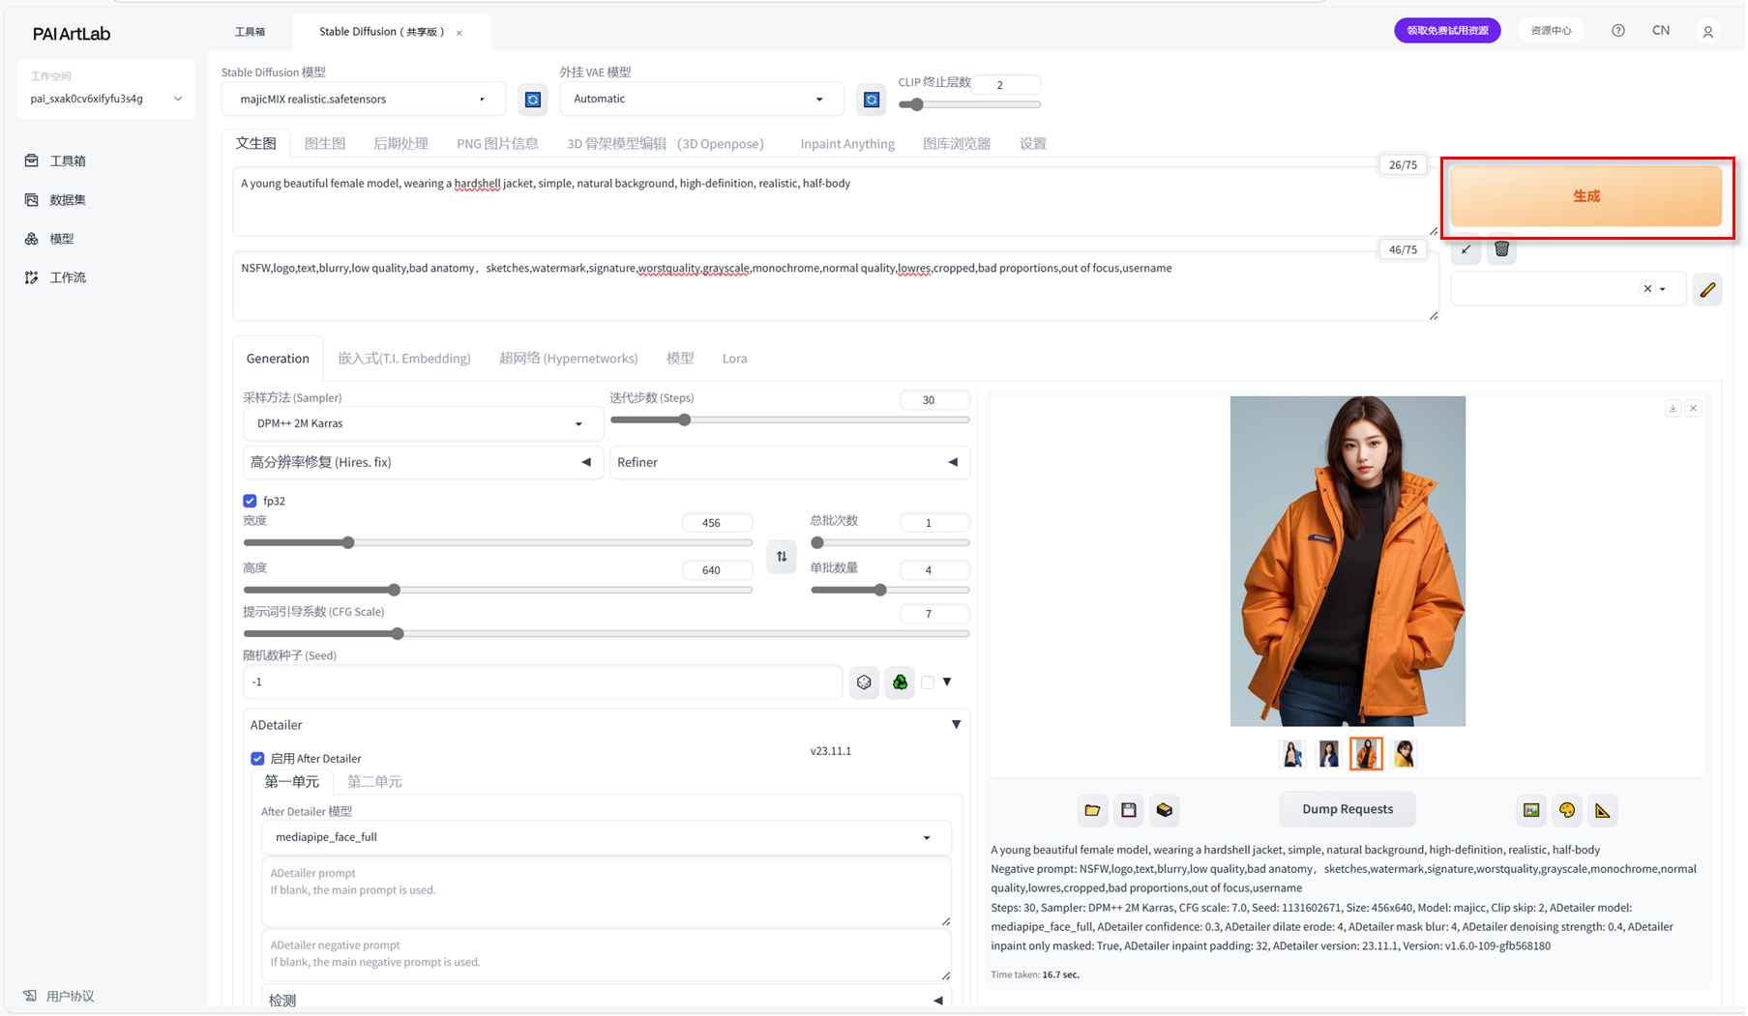
Task: Click the 随机数种子 (Seed) input field
Action: pyautogui.click(x=543, y=682)
